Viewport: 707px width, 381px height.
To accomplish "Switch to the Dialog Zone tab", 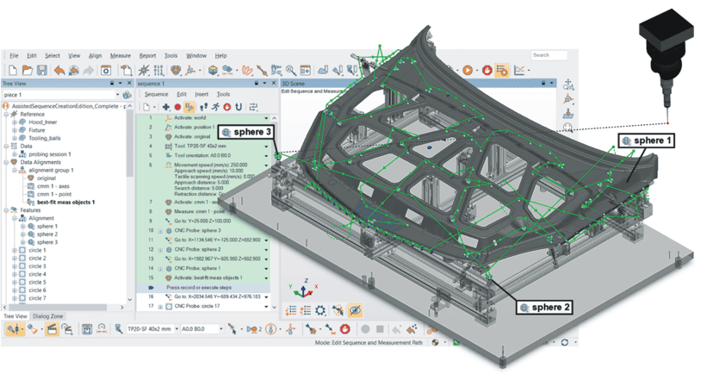I will (48, 316).
